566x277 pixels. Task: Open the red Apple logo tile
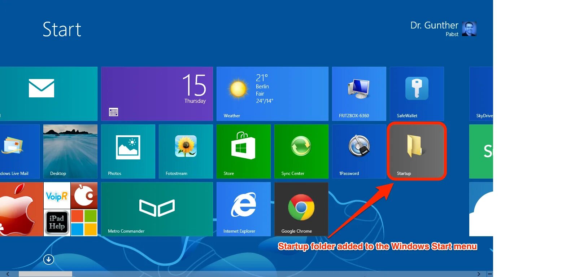[x=22, y=209]
